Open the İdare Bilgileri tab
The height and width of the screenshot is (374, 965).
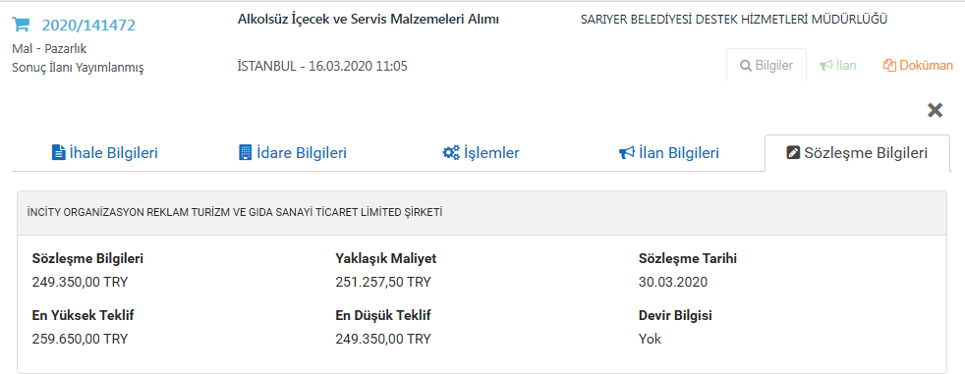292,153
